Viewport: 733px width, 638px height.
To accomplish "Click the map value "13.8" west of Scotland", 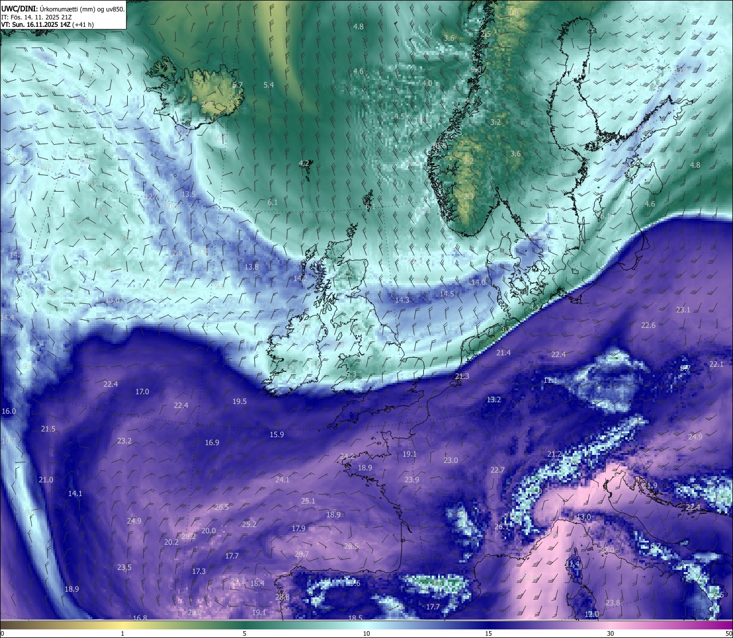I will [x=251, y=267].
